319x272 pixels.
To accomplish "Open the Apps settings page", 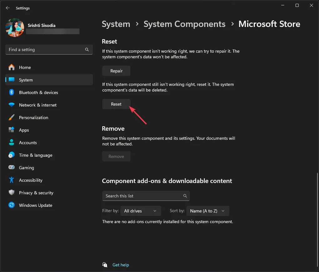I will pyautogui.click(x=49, y=130).
